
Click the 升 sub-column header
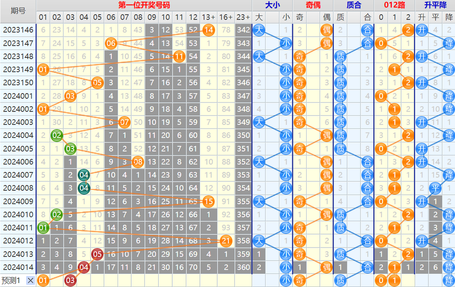tap(422, 18)
